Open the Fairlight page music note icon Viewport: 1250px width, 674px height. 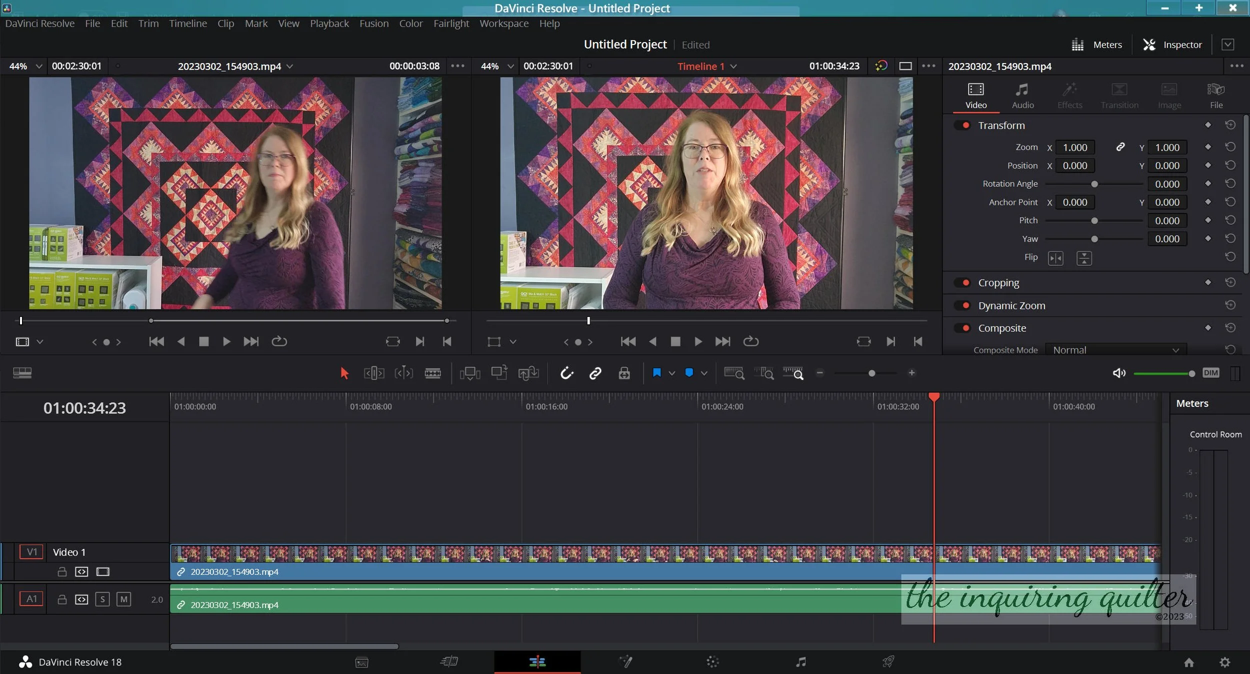coord(800,662)
